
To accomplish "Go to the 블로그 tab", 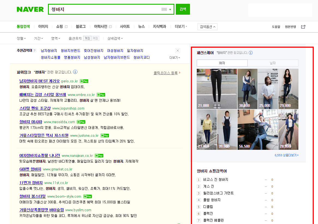I will point(81,27).
